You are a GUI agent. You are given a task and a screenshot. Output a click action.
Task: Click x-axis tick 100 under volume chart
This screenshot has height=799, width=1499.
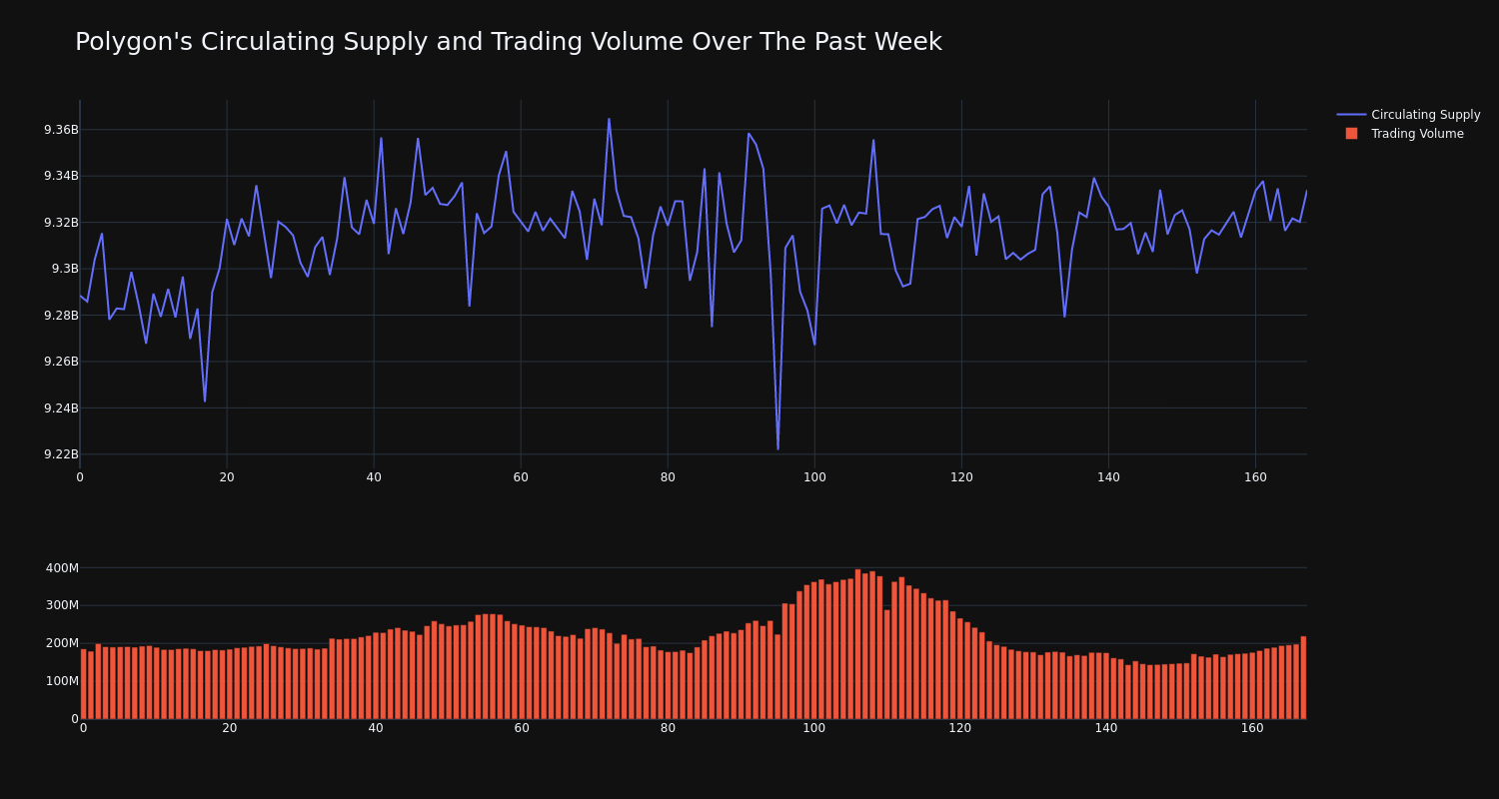pos(814,728)
